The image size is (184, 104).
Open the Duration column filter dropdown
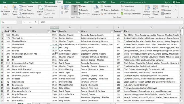[x=122, y=32]
